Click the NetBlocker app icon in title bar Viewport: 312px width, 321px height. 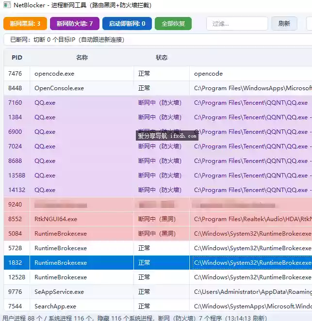coord(7,5)
